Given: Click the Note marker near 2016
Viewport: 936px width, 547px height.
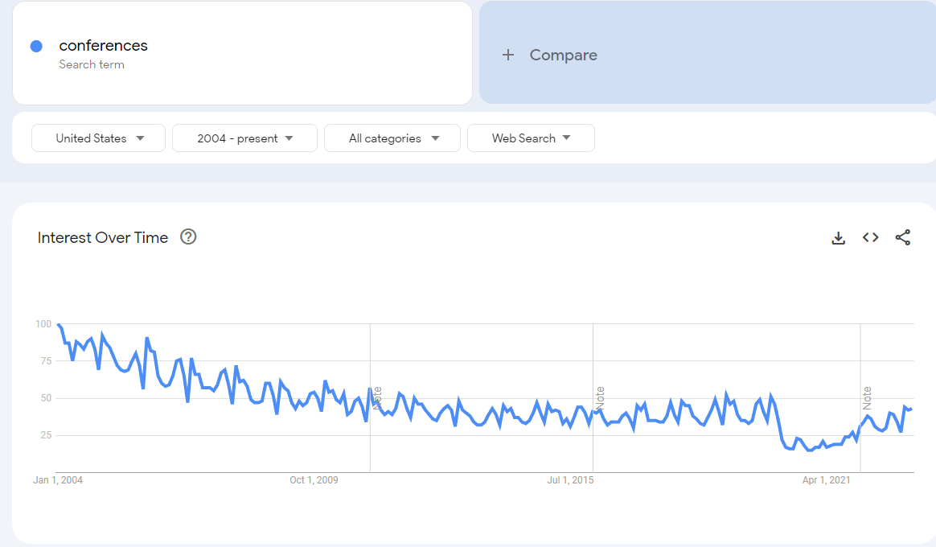Looking at the screenshot, I should coord(600,397).
